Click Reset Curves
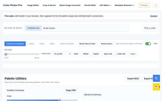Viewport: 162px width, 101px height. pos(107,44)
